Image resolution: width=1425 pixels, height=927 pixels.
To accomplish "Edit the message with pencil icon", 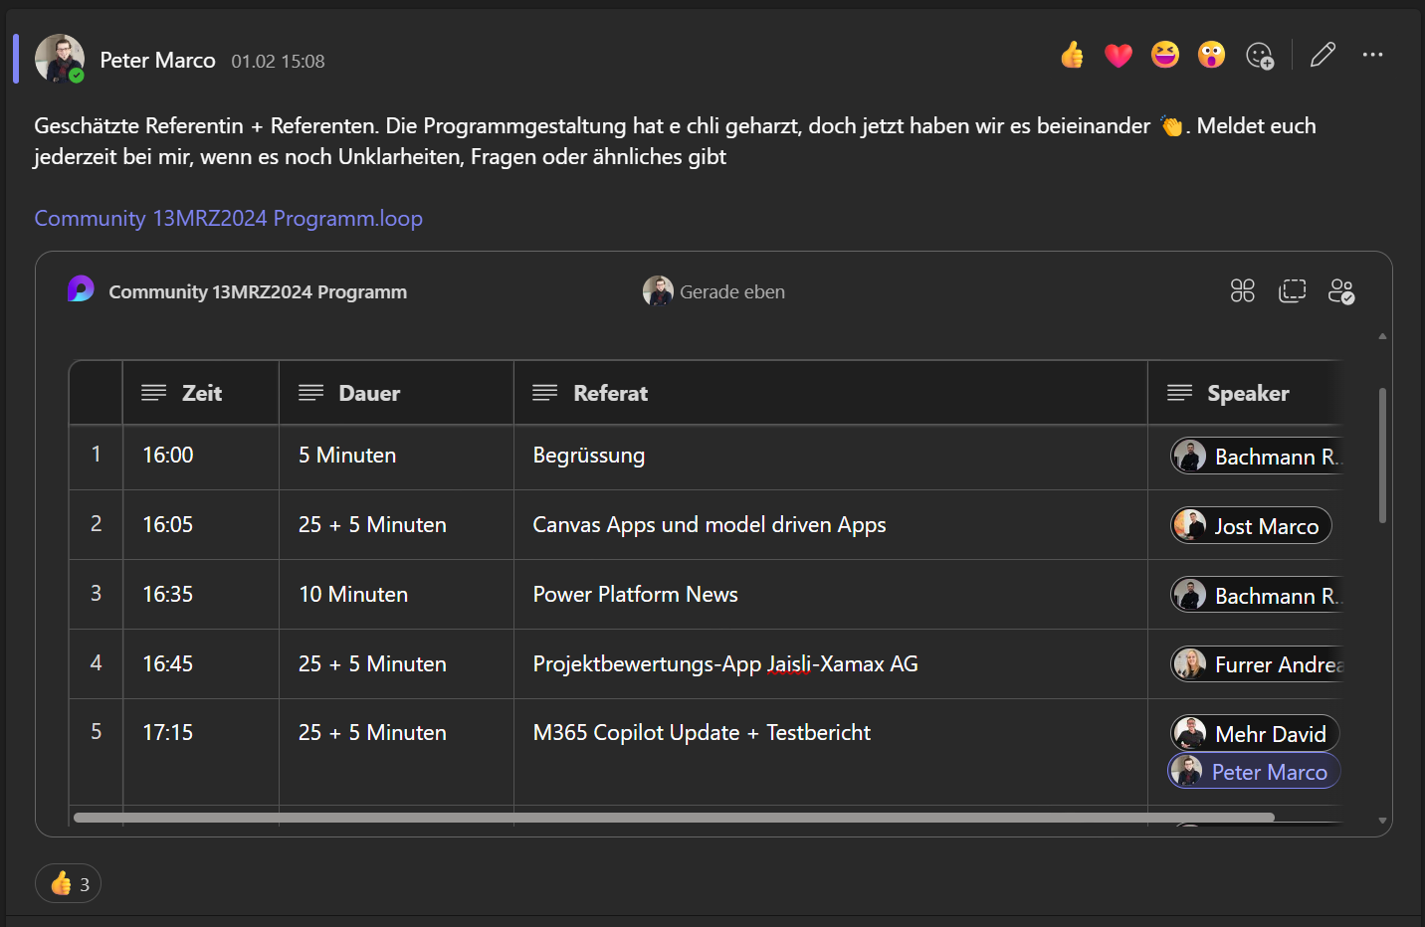I will coord(1323,55).
